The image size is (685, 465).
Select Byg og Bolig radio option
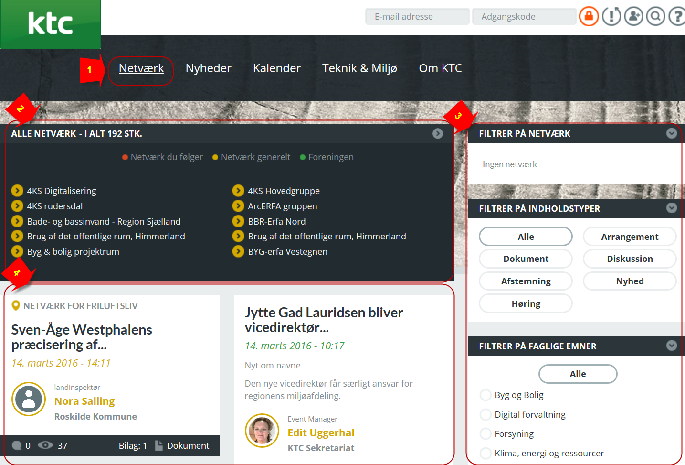tap(485, 395)
